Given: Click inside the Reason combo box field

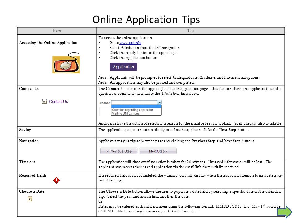Looking at the screenshot, I should pyautogui.click(x=134, y=103).
